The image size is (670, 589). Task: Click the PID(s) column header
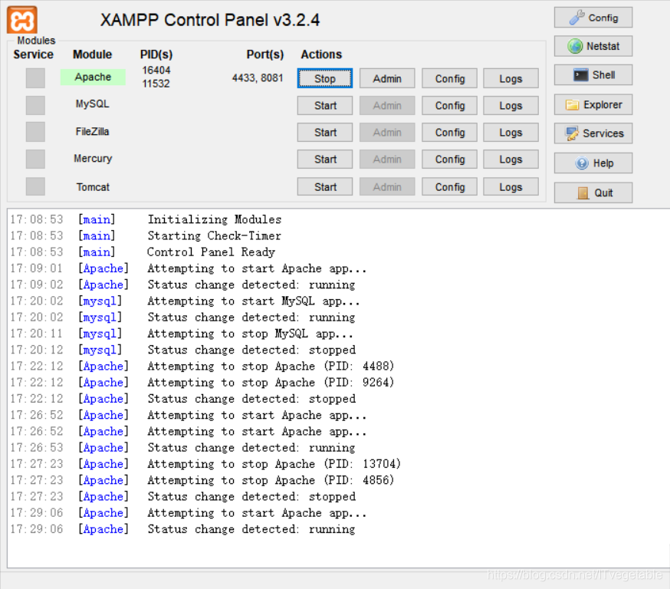(156, 54)
